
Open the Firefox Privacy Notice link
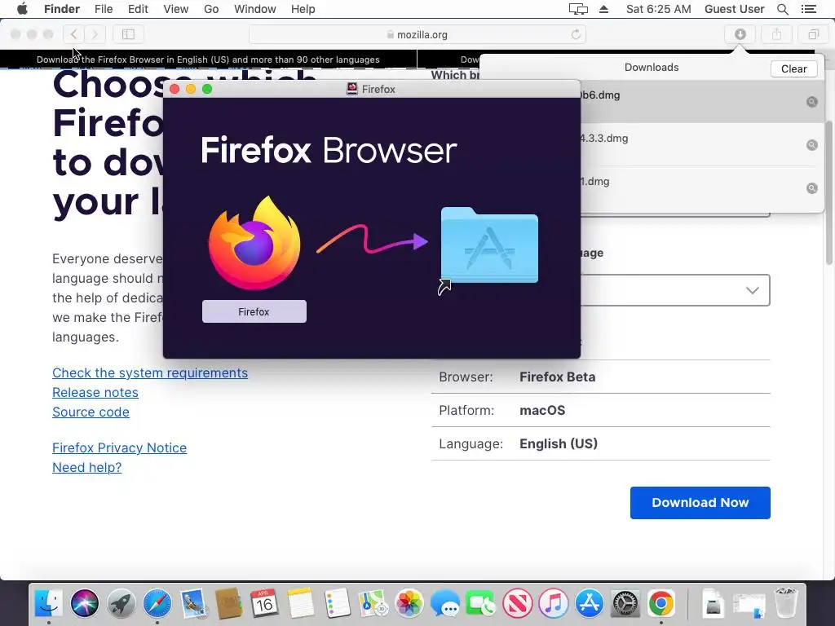click(119, 447)
